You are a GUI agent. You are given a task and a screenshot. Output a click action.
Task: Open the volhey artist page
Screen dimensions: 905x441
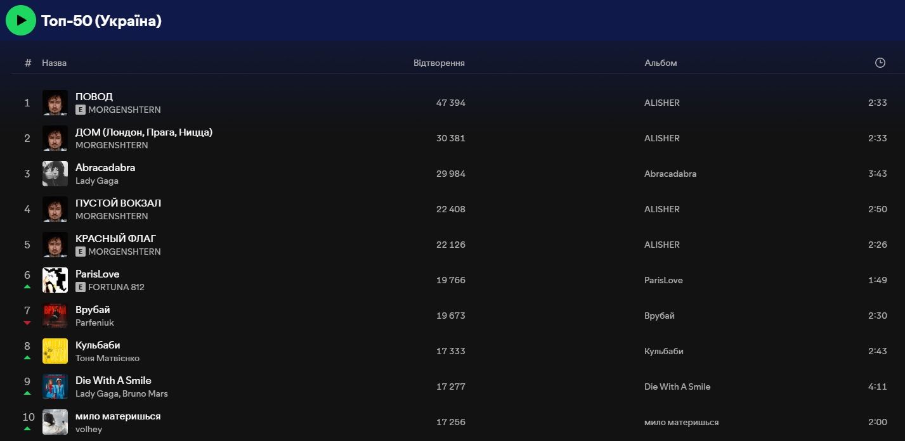click(89, 429)
